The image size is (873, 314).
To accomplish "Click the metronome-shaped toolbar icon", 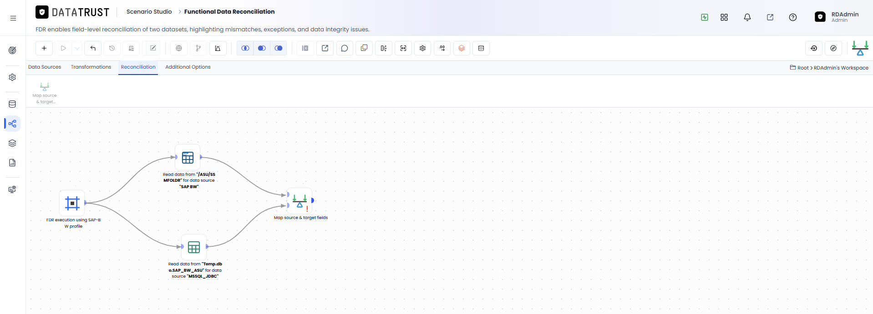I will [x=218, y=48].
